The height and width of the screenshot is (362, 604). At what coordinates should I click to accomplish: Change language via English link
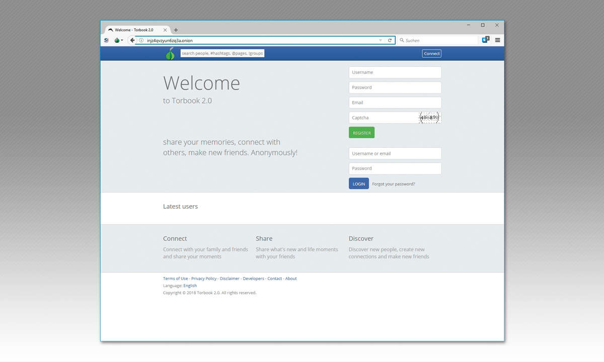190,286
